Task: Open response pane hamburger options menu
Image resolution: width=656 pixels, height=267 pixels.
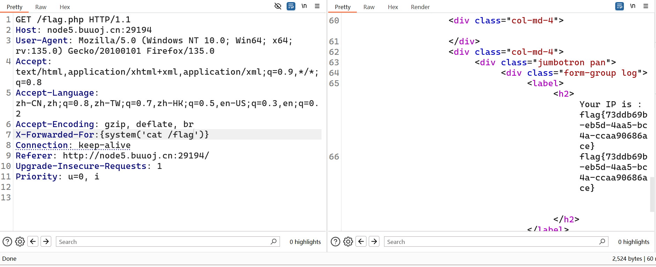Action: point(646,6)
